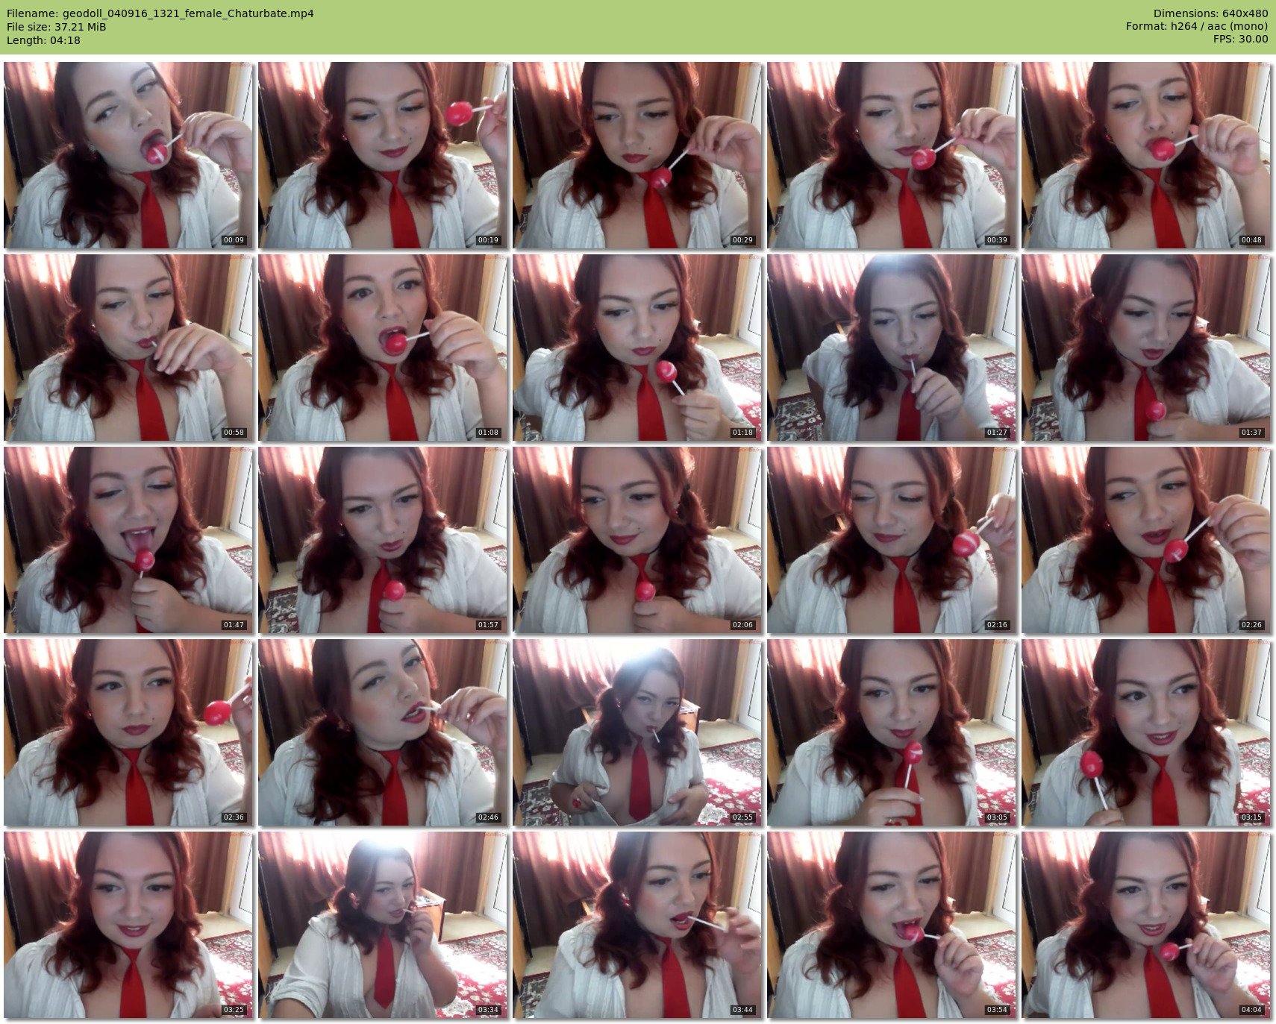Open the 00:48 preview frame
1276x1024 pixels.
[x=1146, y=155]
